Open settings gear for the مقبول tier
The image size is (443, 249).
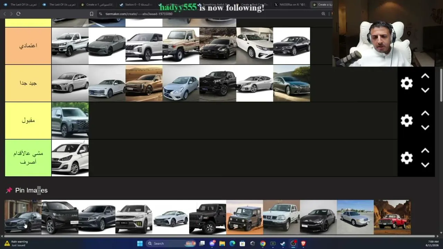(407, 121)
